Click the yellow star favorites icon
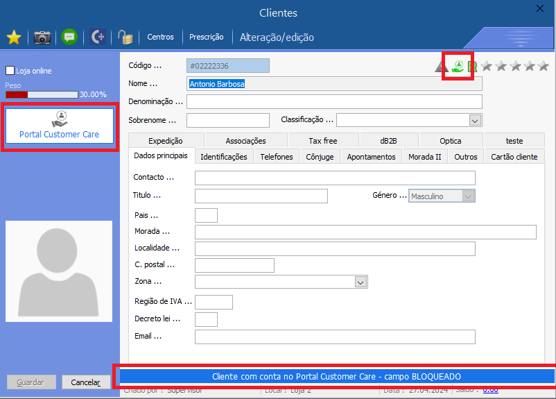Screen dimensions: 556x399 (x=14, y=37)
